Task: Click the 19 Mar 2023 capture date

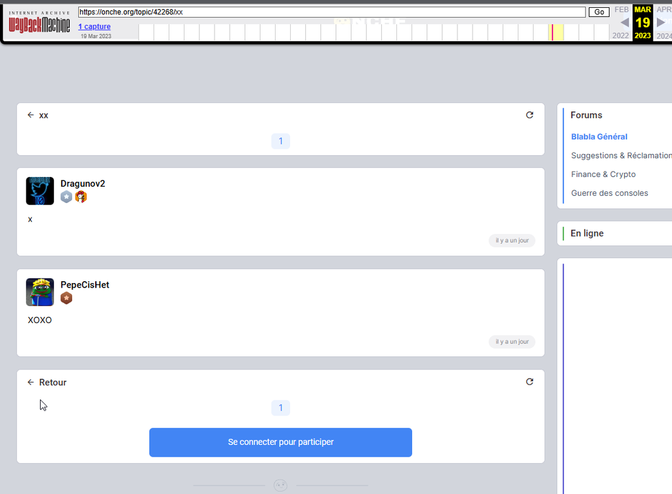Action: tap(96, 36)
